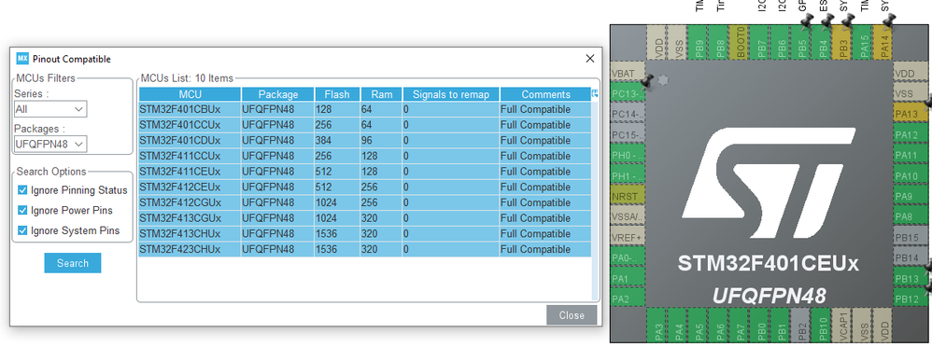Viewport: 932px width, 347px height.
Task: Sort by the MCU column header
Action: [191, 94]
